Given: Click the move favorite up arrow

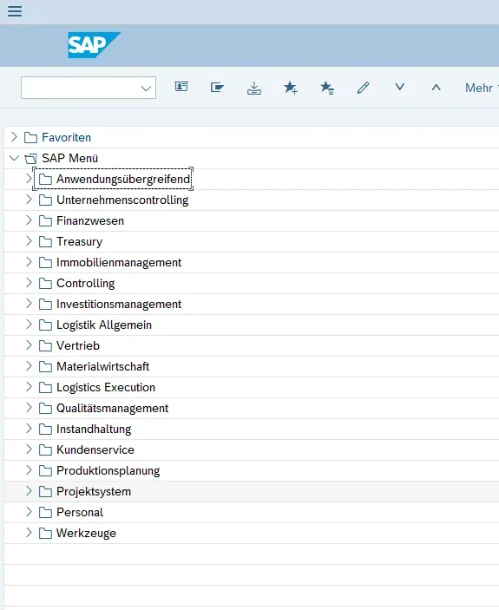Looking at the screenshot, I should pos(437,88).
